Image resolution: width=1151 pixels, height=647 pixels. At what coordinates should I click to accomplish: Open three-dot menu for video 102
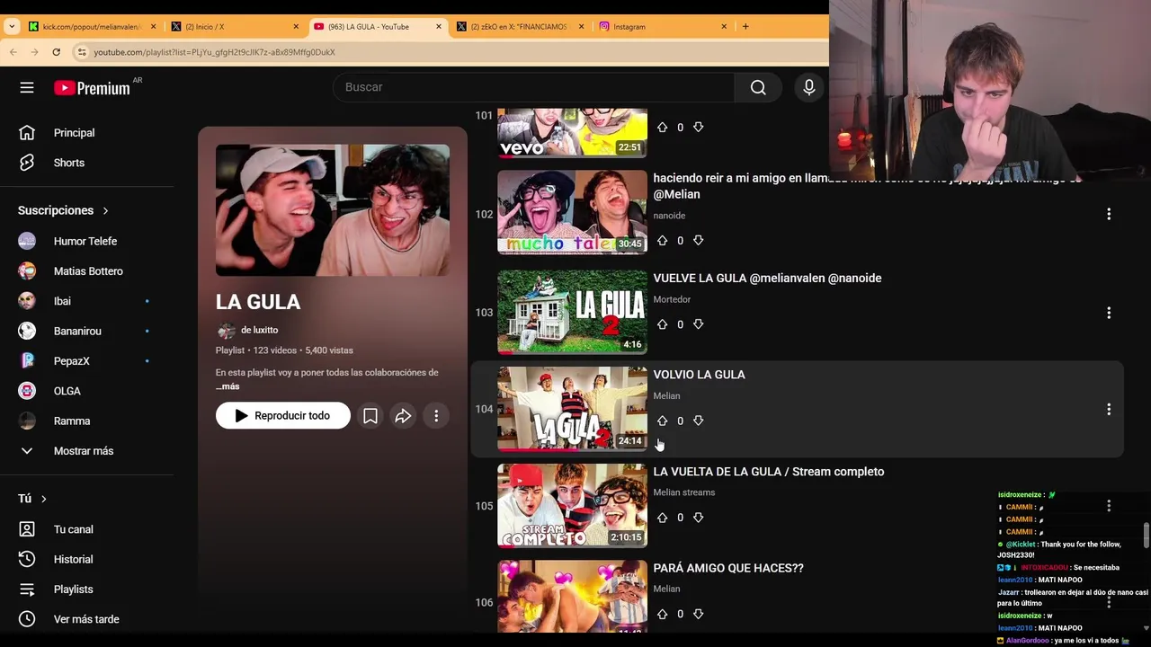tap(1109, 214)
